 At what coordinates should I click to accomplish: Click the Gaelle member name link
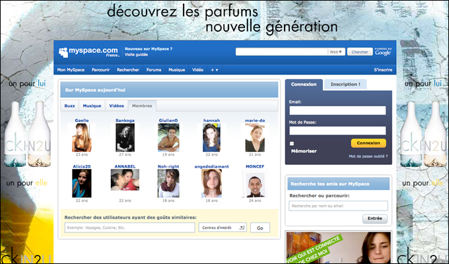pos(82,121)
